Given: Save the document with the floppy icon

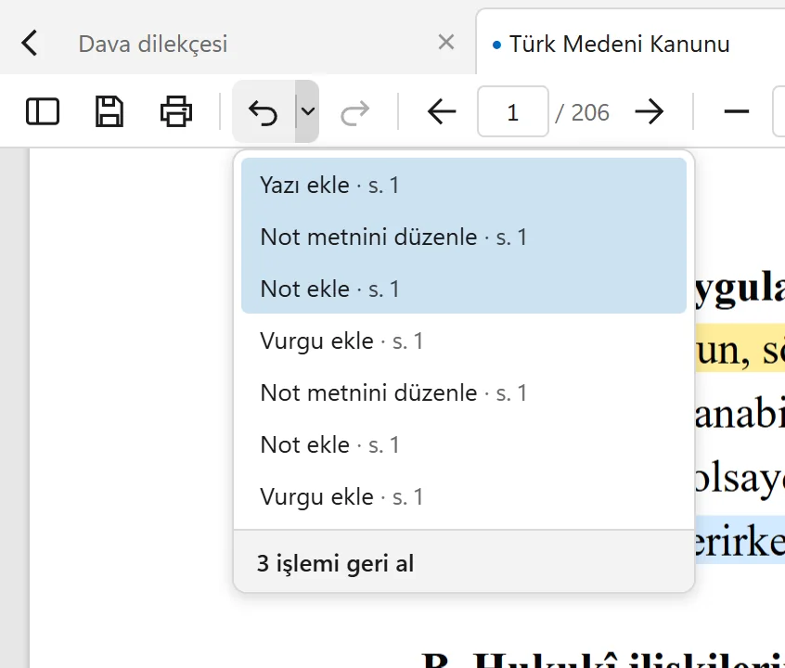Looking at the screenshot, I should (109, 111).
